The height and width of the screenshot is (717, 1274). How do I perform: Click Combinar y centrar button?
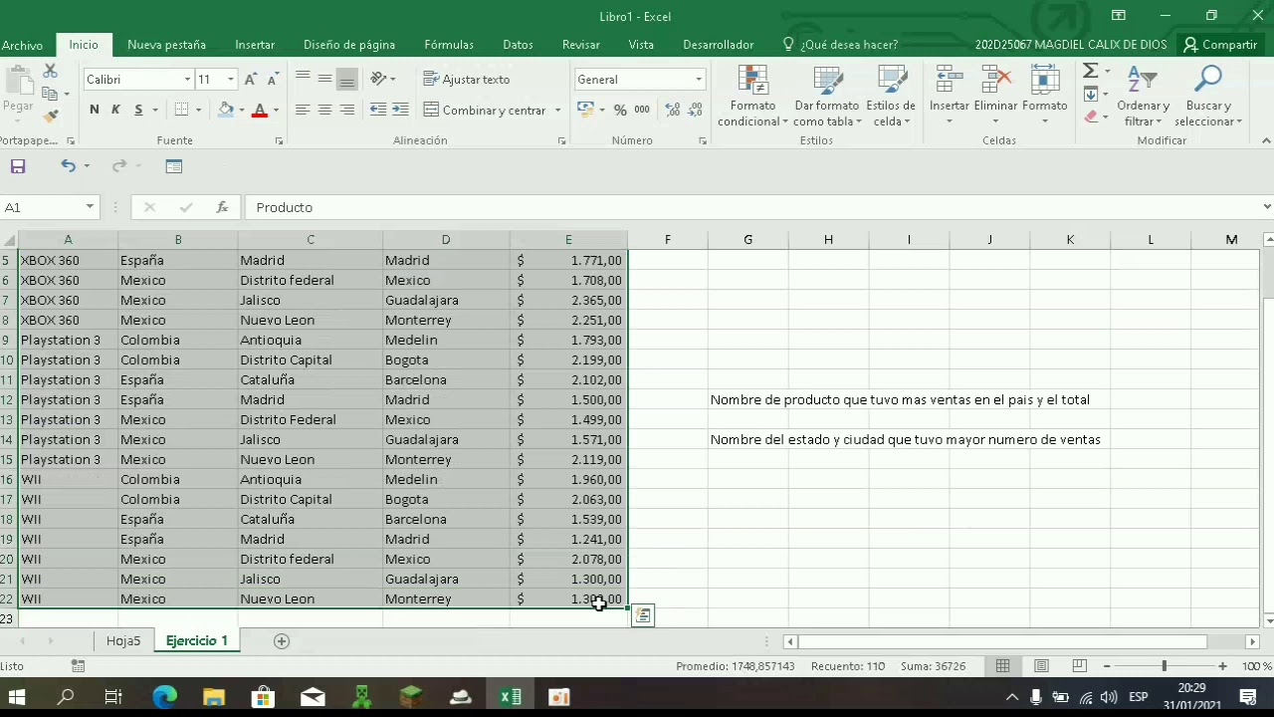pos(486,110)
